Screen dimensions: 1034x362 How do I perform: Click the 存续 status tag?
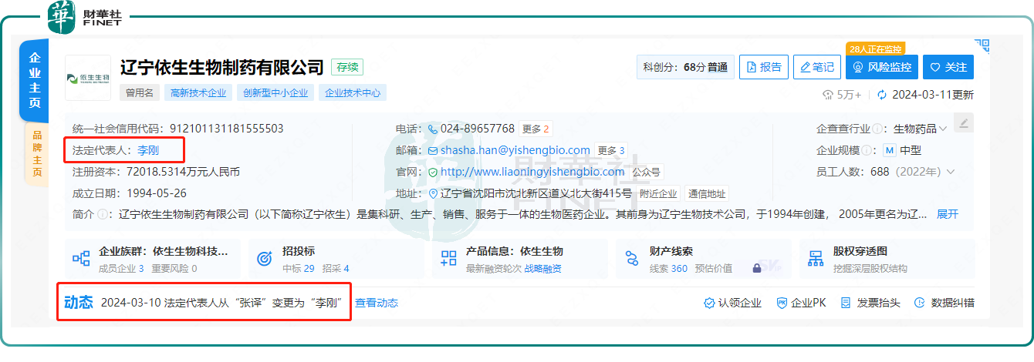(346, 67)
